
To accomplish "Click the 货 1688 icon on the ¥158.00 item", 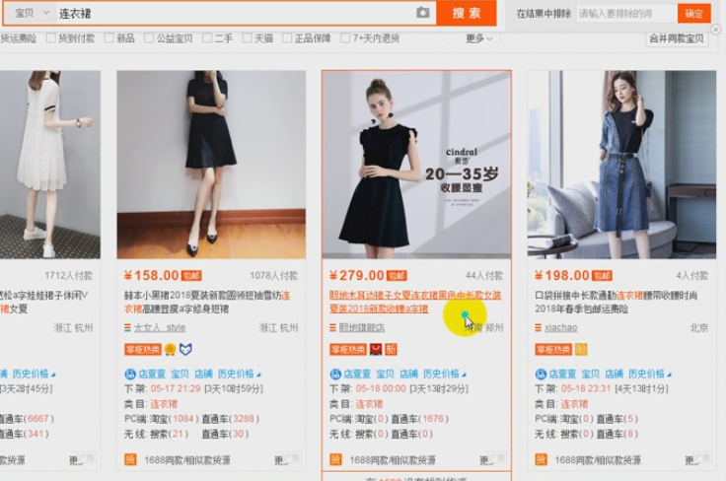I will [130, 459].
